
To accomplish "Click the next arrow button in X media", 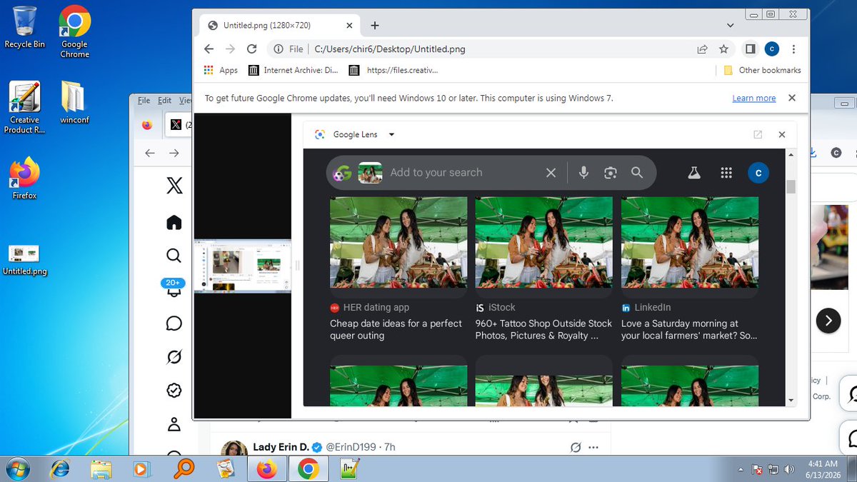I will [828, 321].
